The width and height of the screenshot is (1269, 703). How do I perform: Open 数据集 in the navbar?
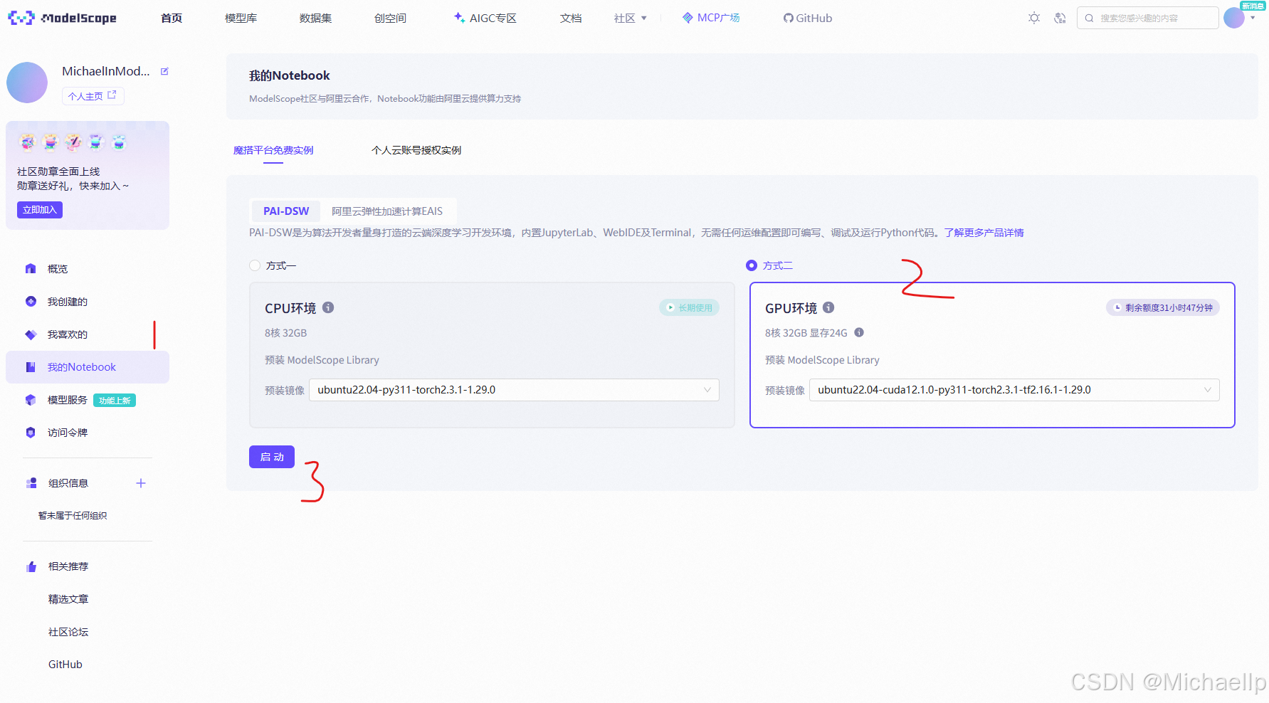(315, 18)
